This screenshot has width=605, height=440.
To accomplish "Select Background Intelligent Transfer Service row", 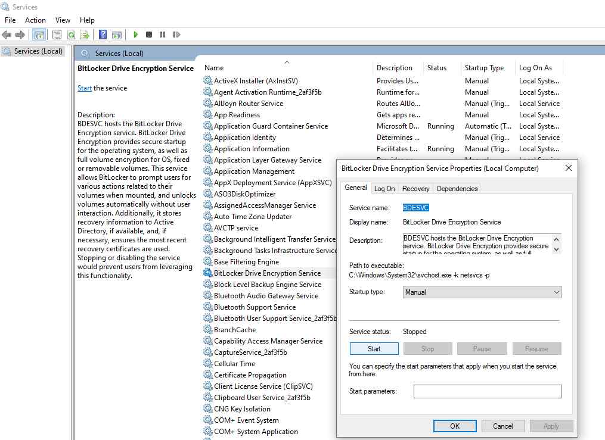I will pyautogui.click(x=269, y=239).
